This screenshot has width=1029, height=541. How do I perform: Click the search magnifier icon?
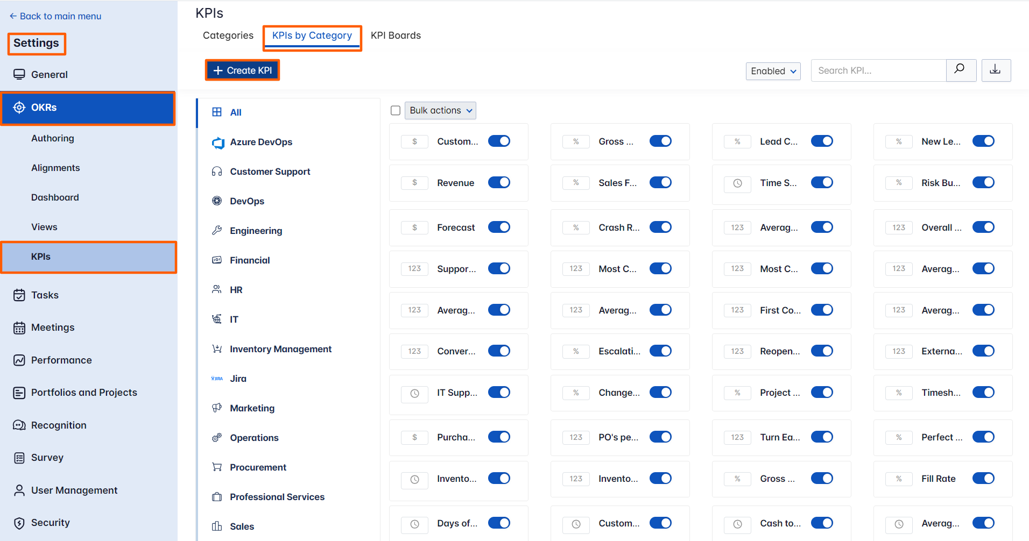[961, 70]
